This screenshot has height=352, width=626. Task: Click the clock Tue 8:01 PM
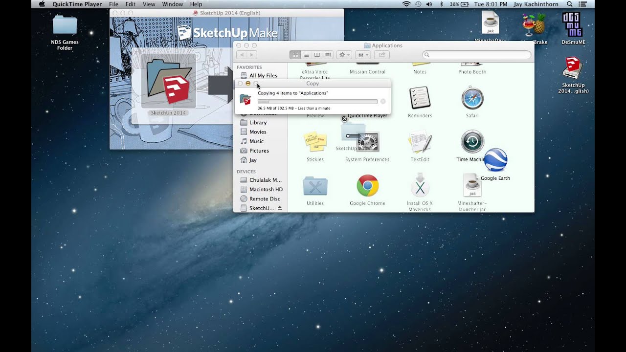pyautogui.click(x=491, y=4)
